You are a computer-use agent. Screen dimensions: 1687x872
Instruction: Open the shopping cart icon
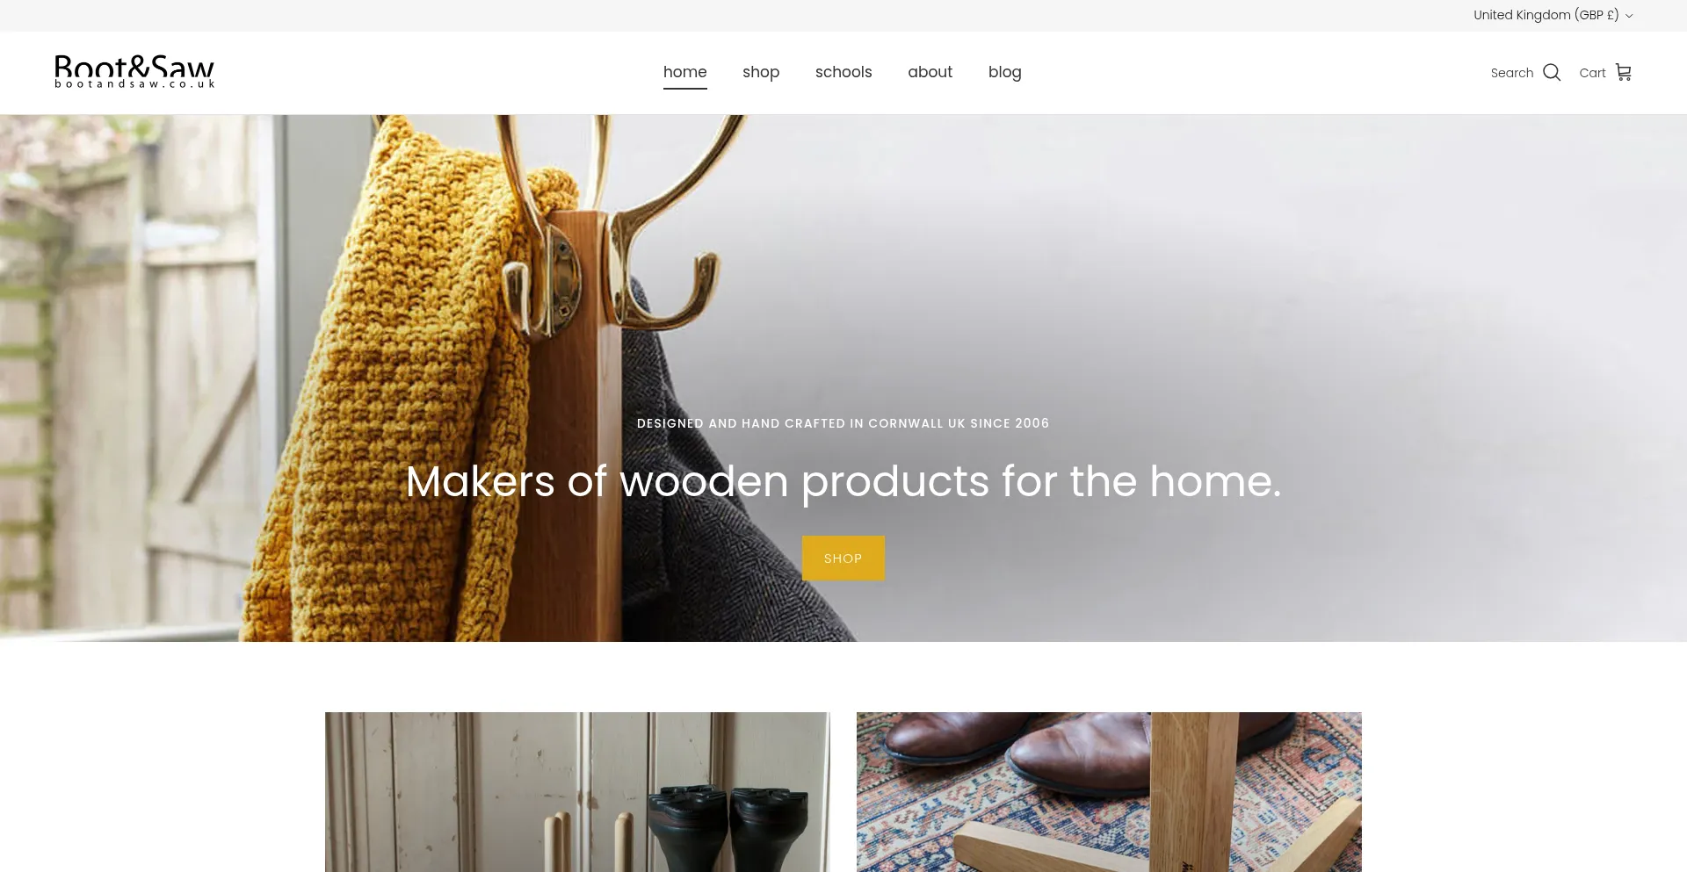tap(1623, 72)
